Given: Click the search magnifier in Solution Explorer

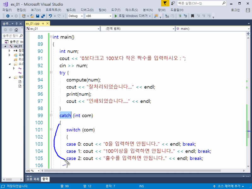Looking at the screenshot, I should click(21, 36).
